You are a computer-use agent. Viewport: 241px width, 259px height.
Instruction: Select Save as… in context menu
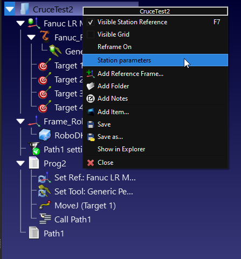coord(155,137)
